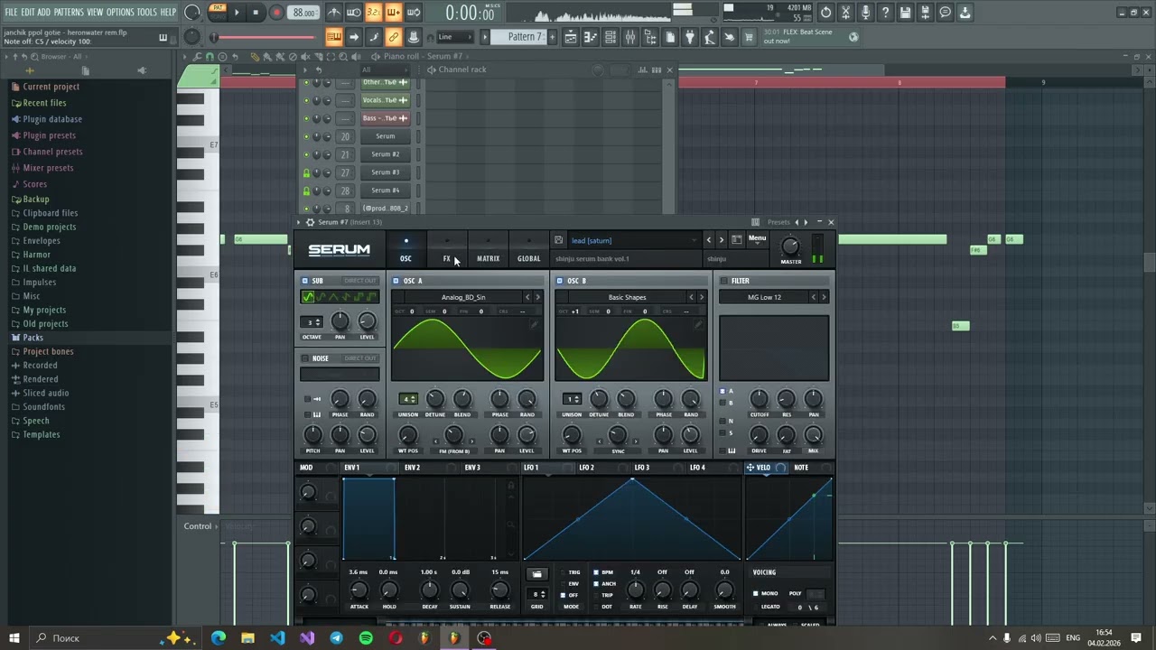Viewport: 1156px width, 650px height.
Task: Go to next Serum preset arrow
Action: tap(721, 240)
